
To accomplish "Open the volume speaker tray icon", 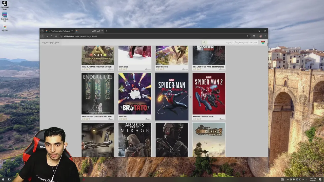I will coord(303,179).
